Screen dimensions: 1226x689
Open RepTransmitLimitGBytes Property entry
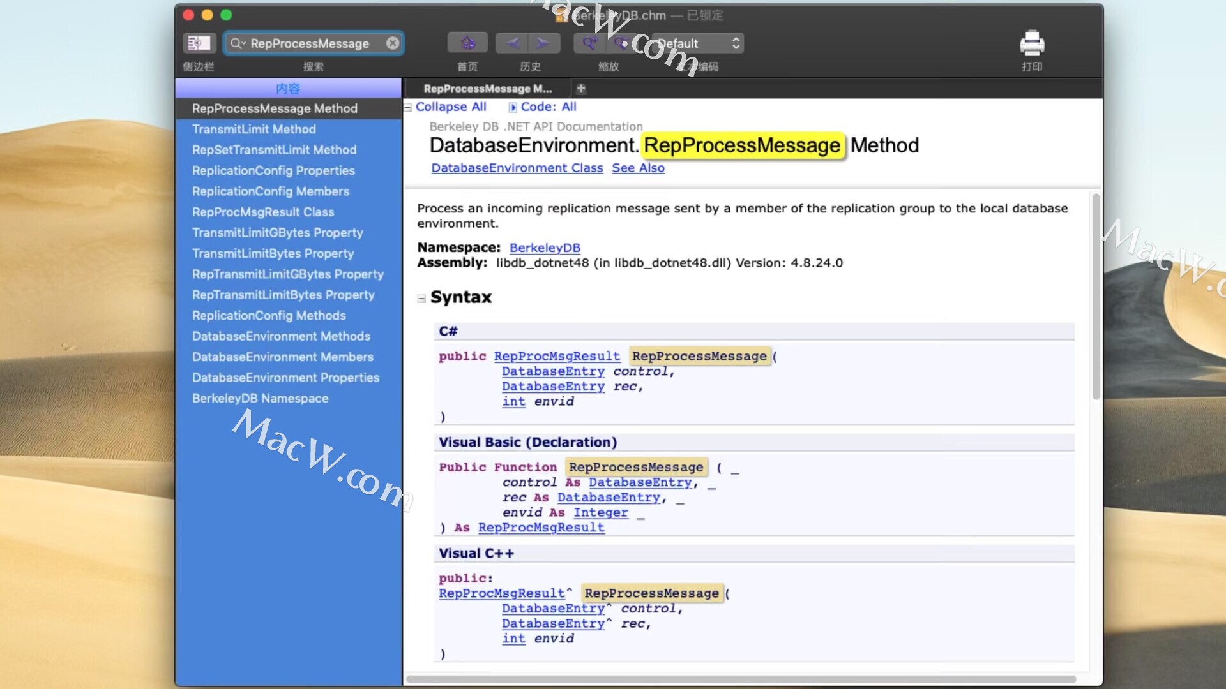pyautogui.click(x=288, y=274)
